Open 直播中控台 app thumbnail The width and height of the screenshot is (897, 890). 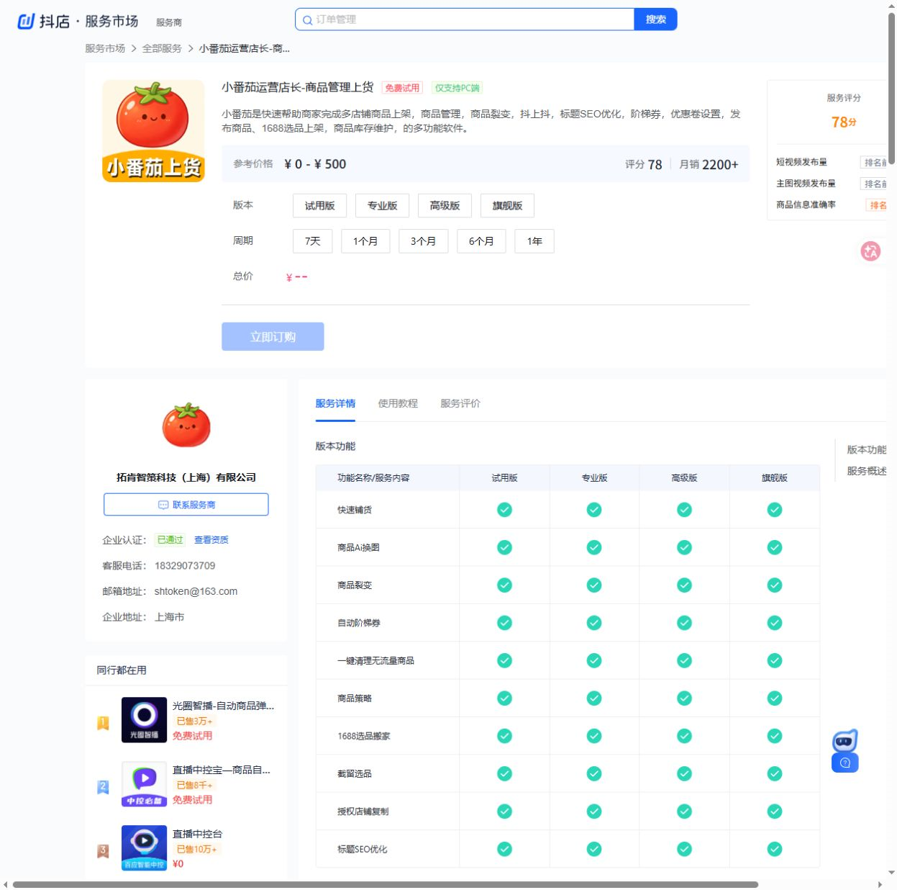pos(144,848)
